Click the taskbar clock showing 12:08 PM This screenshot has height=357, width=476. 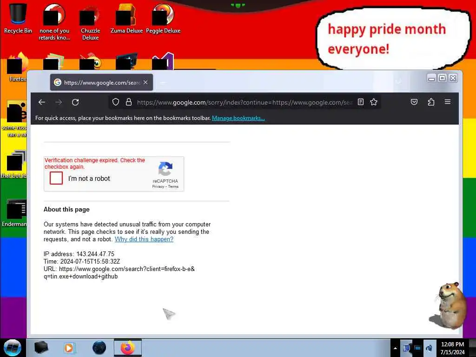[452, 348]
